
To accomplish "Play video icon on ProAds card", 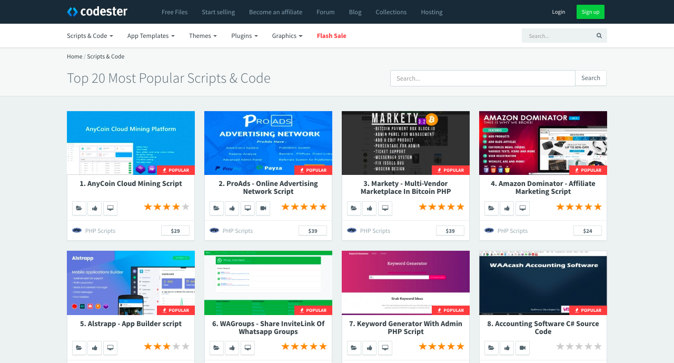I will [x=263, y=208].
